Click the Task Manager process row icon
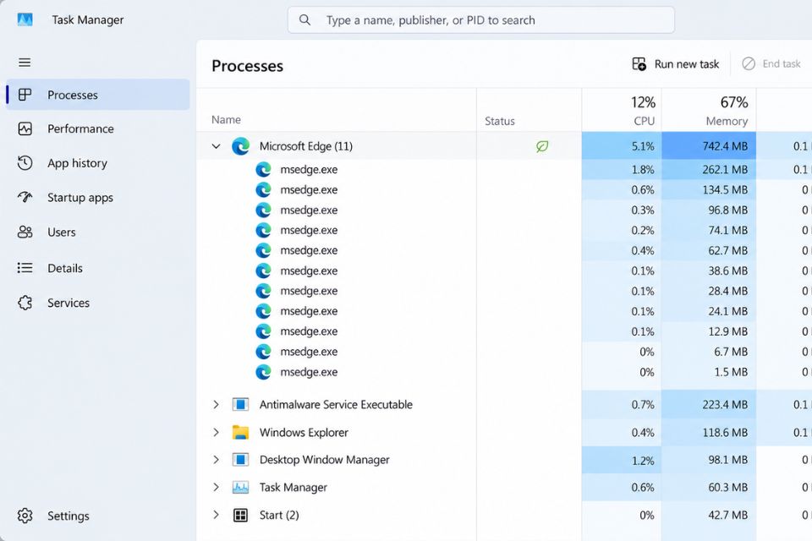 click(240, 487)
